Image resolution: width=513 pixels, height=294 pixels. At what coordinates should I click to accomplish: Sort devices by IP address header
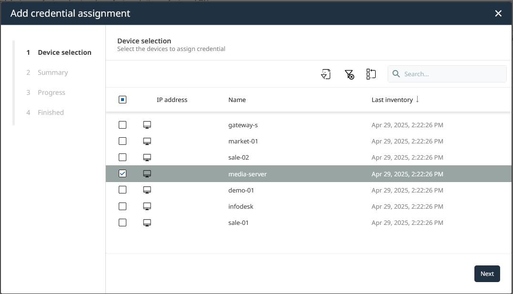[x=172, y=100]
